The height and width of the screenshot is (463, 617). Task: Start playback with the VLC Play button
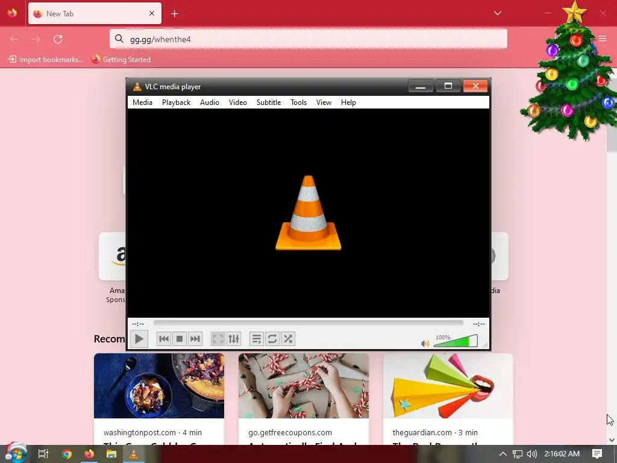pyautogui.click(x=139, y=339)
